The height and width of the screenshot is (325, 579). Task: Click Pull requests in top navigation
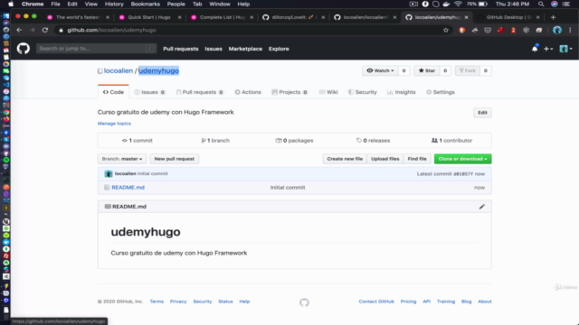(181, 49)
